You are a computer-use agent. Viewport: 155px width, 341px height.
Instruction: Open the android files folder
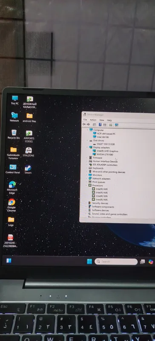pos(29,118)
